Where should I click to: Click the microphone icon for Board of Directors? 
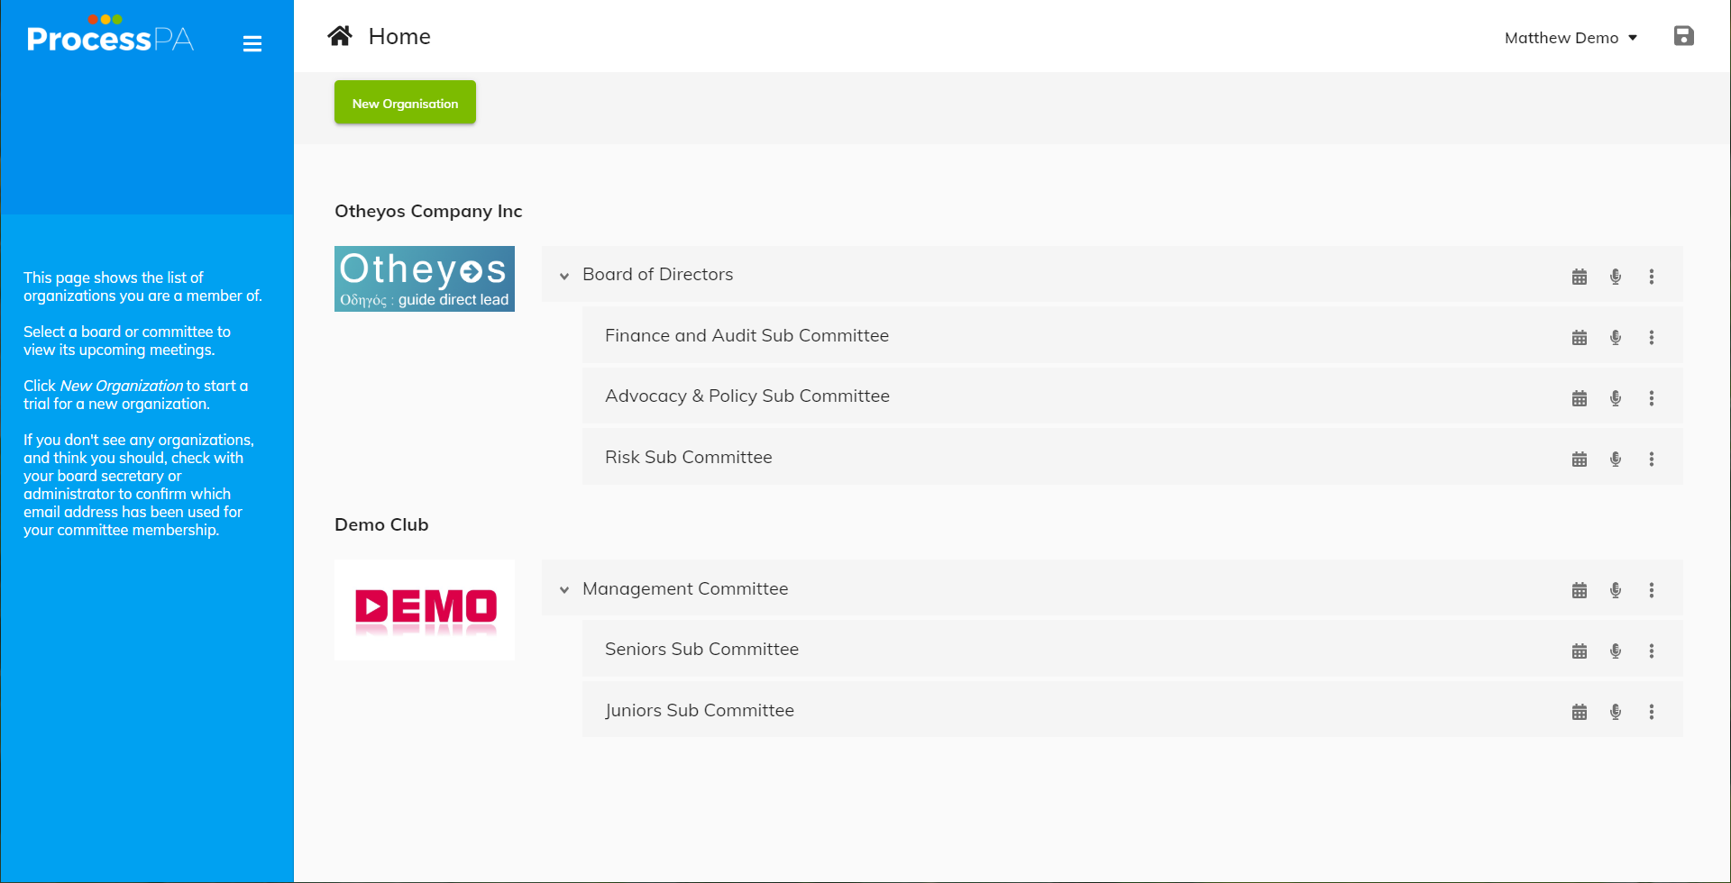pos(1615,276)
